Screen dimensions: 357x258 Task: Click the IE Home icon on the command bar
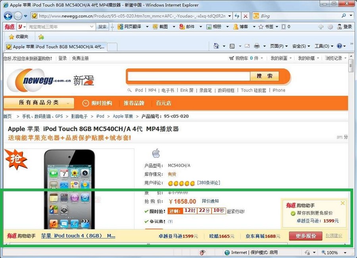[x=217, y=46]
